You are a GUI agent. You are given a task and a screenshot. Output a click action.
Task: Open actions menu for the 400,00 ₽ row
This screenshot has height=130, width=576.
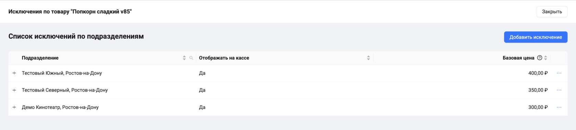[x=559, y=73]
